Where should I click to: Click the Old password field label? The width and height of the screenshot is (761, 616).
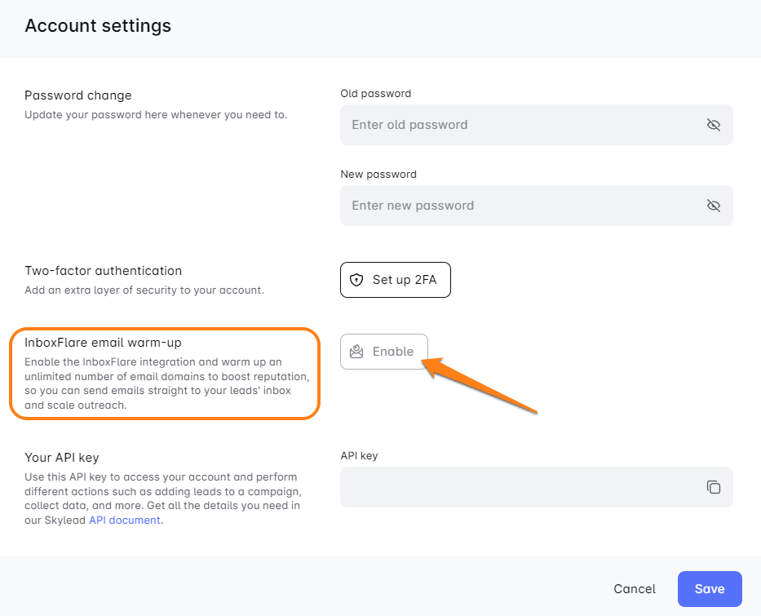coord(375,94)
